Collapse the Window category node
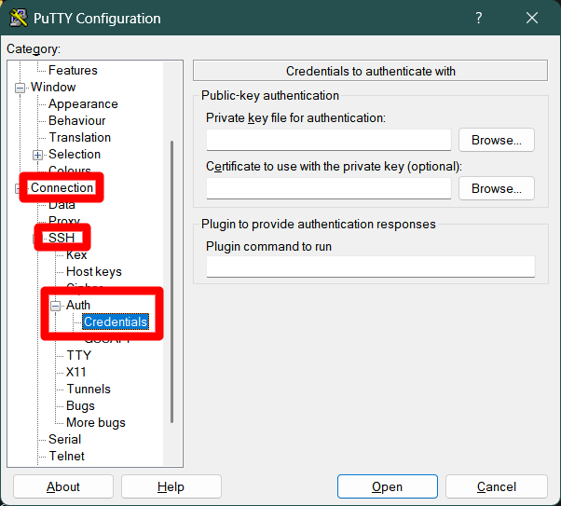 point(21,88)
